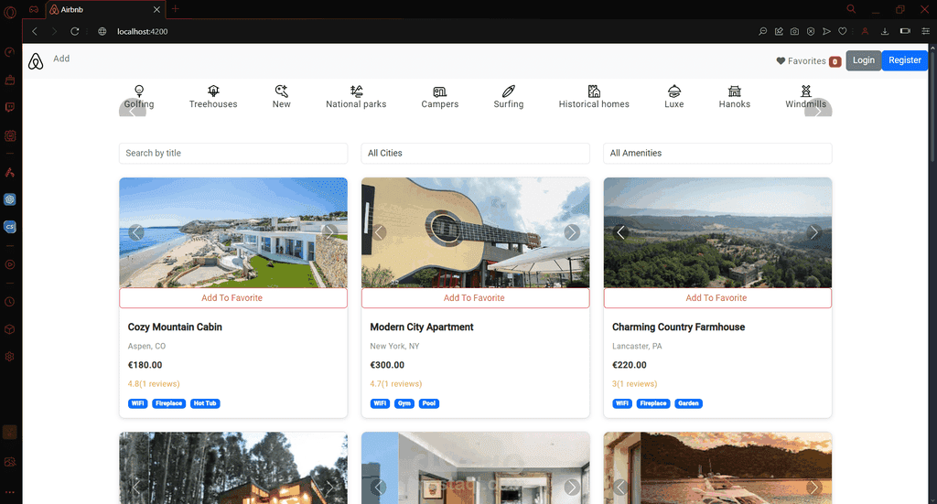The width and height of the screenshot is (937, 504).
Task: Open Modern City Apartment listing title
Action: click(x=422, y=327)
